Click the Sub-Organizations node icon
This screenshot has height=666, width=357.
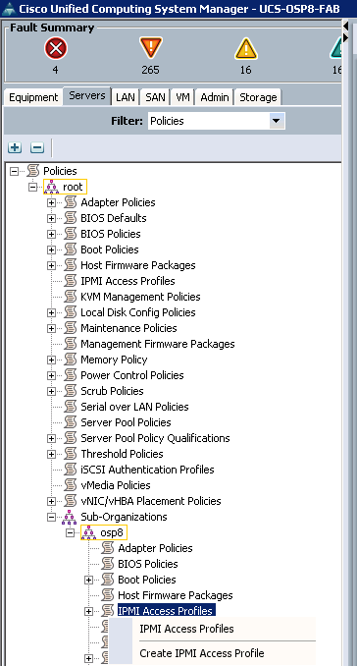tap(70, 517)
